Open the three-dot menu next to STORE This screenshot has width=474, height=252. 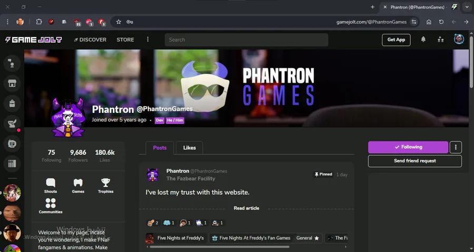pos(148,39)
